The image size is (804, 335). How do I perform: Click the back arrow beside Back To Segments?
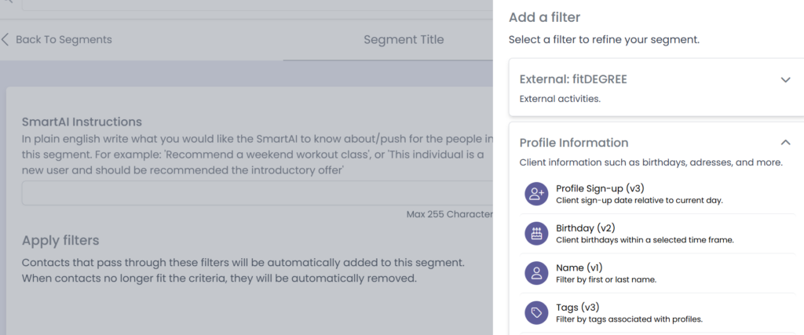(x=6, y=39)
